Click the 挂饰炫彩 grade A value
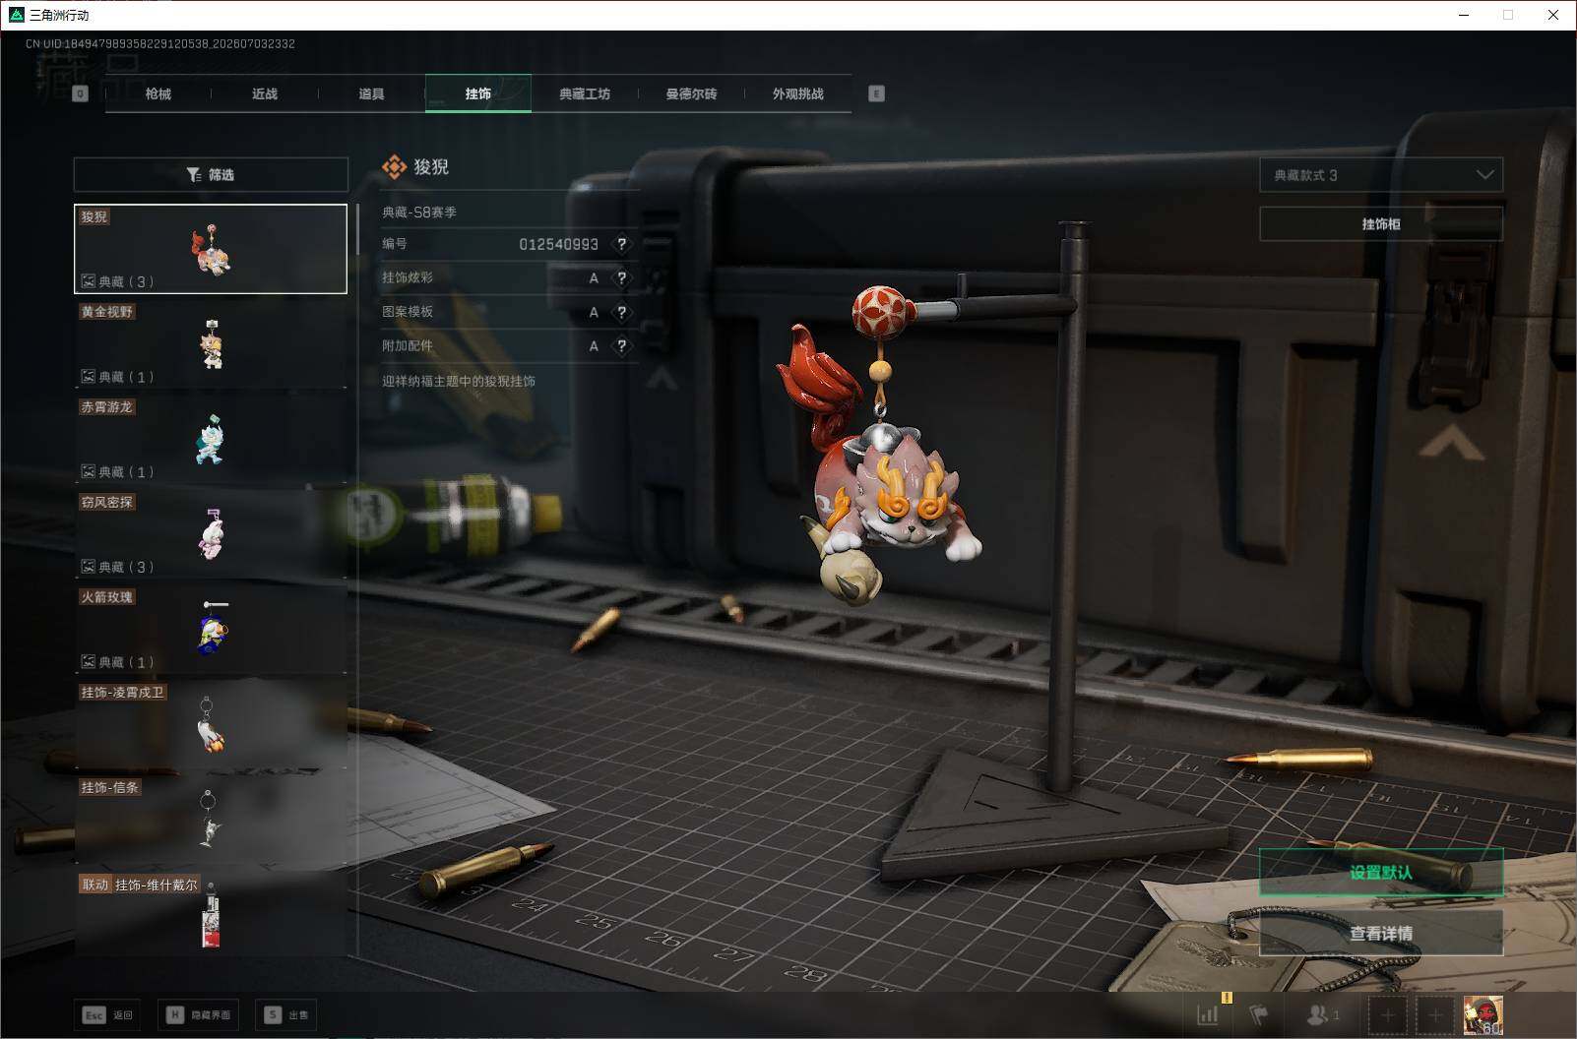This screenshot has width=1577, height=1039. pyautogui.click(x=594, y=278)
